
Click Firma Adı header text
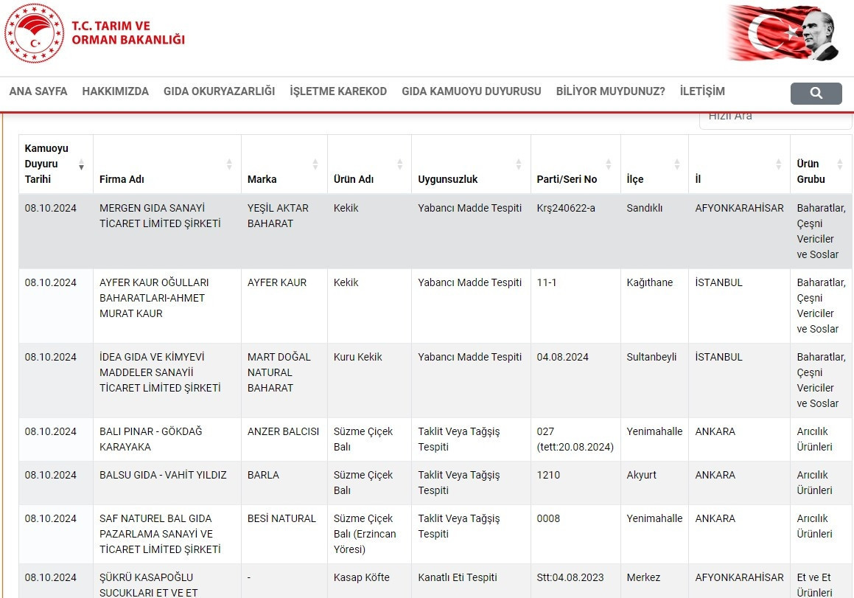click(x=122, y=179)
